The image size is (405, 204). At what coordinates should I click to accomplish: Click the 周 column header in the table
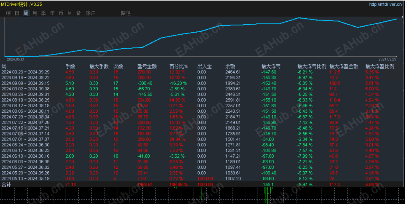[4, 66]
